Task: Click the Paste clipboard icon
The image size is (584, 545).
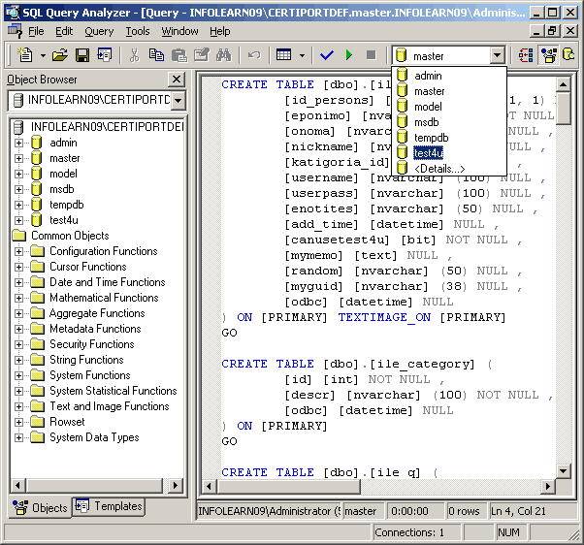Action: 179,55
